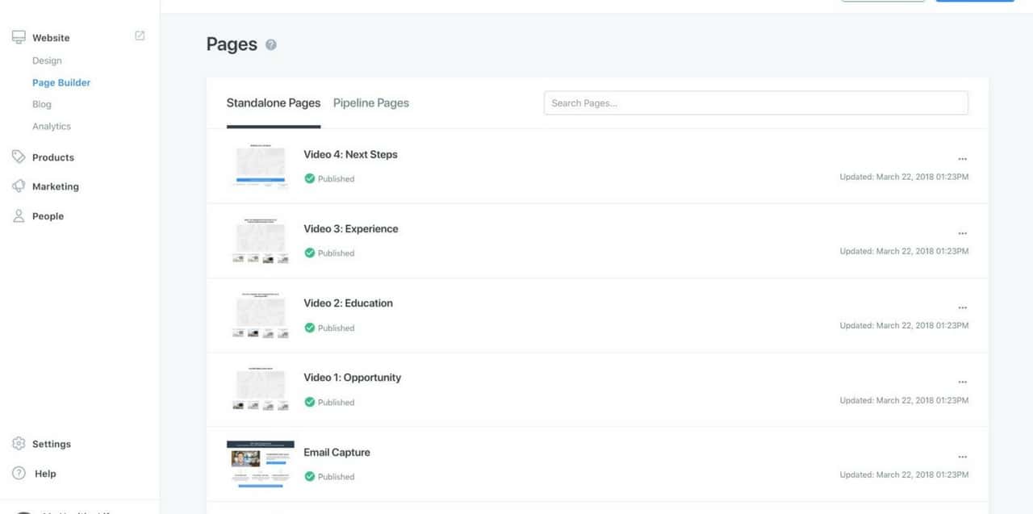
Task: Click the Website monitor icon
Action: point(19,37)
